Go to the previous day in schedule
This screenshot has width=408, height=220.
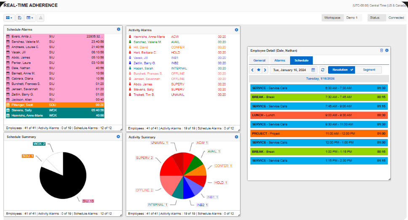coord(252,70)
